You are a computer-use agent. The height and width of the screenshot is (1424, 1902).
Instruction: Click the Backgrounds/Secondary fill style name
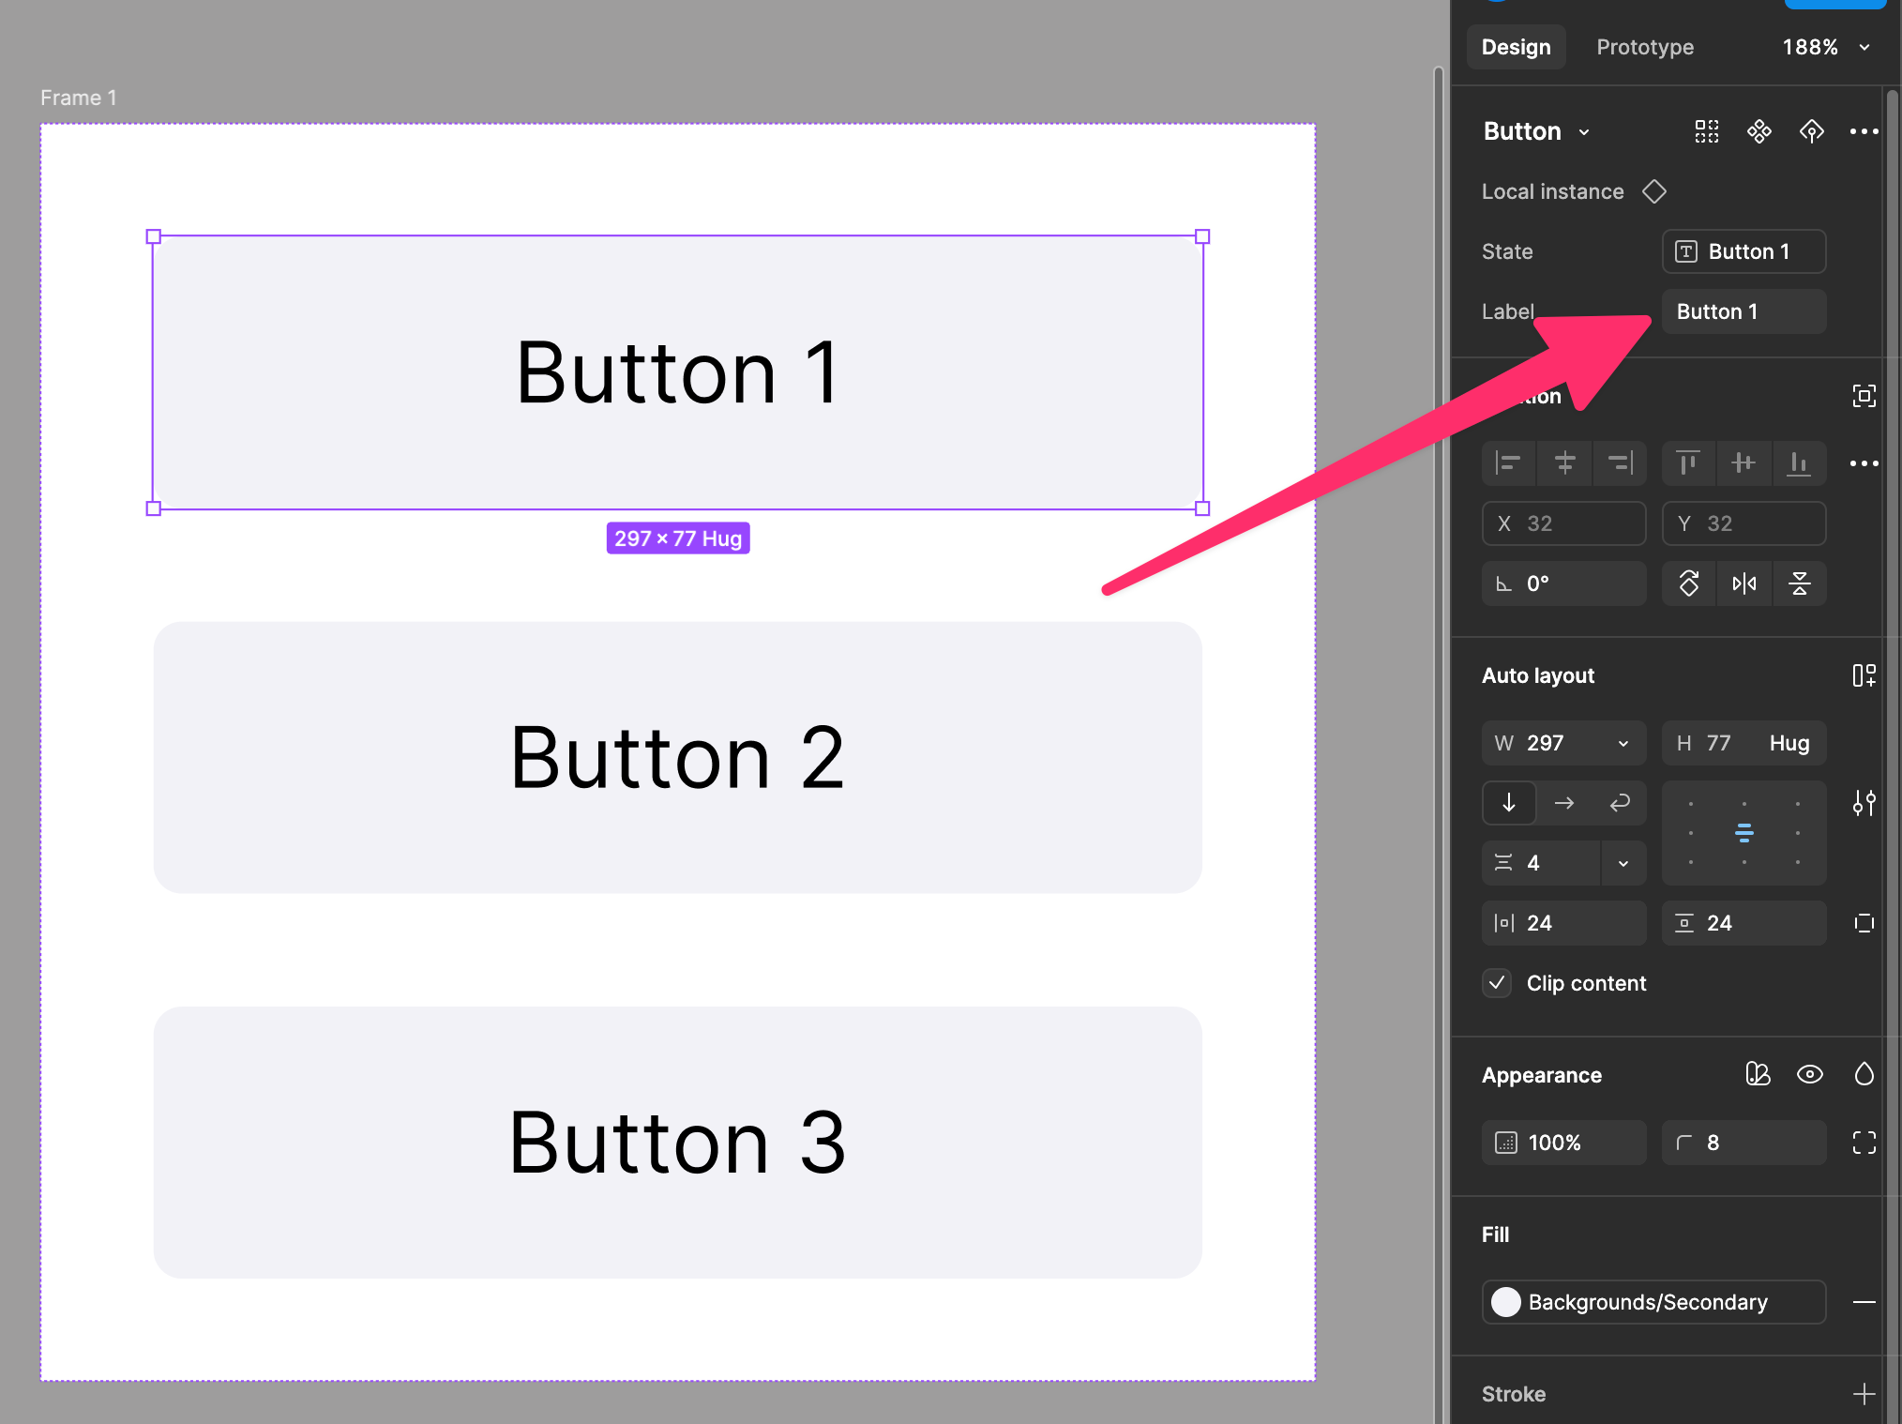tap(1648, 1302)
